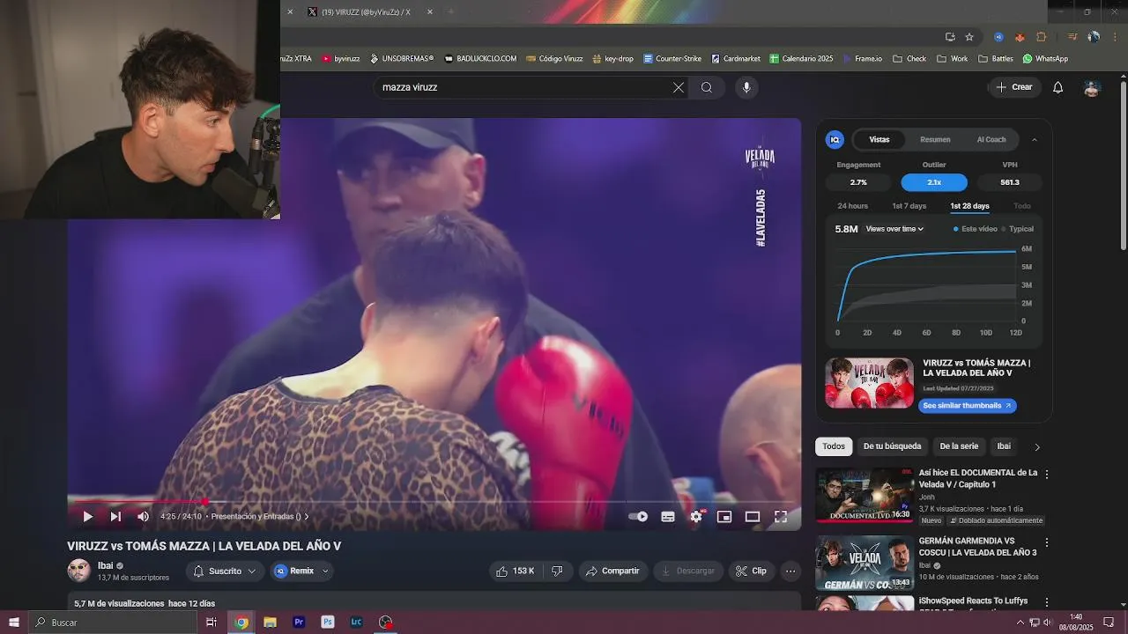1128x634 pixels.
Task: Open the Remix dropdown arrow
Action: (325, 571)
